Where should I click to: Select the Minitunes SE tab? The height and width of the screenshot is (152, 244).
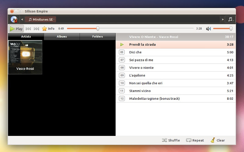tap(41, 19)
